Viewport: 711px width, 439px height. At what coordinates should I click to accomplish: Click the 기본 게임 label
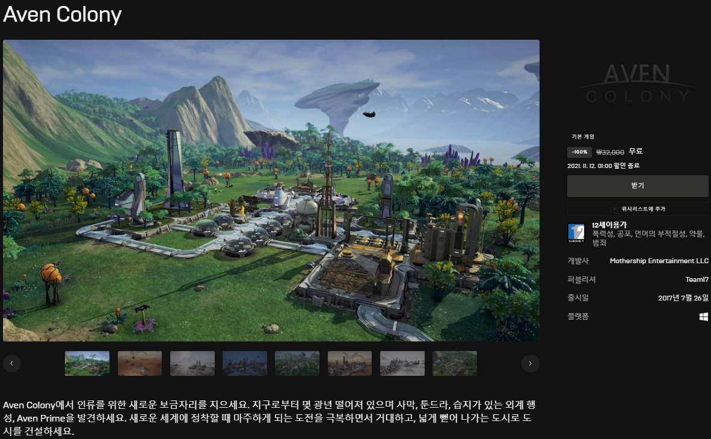(x=583, y=137)
